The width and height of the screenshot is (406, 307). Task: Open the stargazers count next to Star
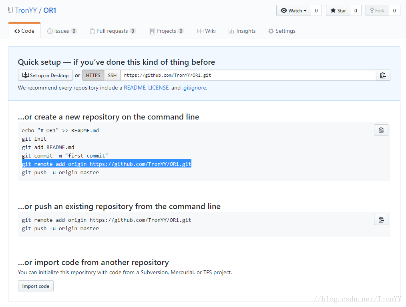(x=356, y=11)
